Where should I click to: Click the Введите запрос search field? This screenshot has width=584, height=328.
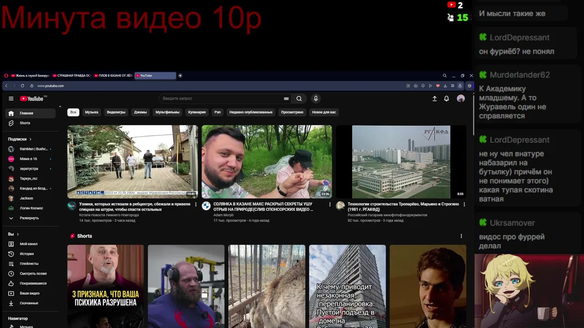(224, 98)
